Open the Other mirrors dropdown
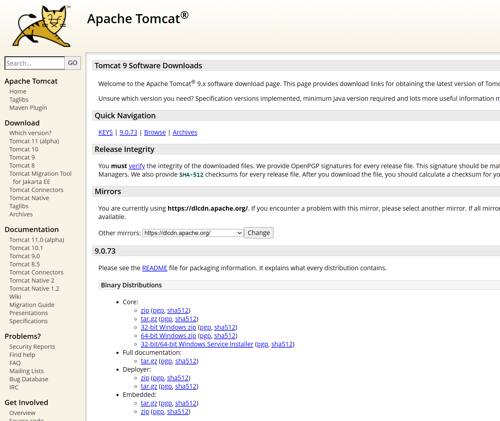The width and height of the screenshot is (500, 421). [193, 233]
